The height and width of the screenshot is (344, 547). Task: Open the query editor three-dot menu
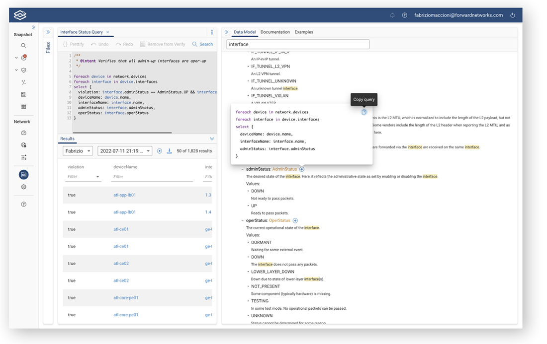point(212,32)
